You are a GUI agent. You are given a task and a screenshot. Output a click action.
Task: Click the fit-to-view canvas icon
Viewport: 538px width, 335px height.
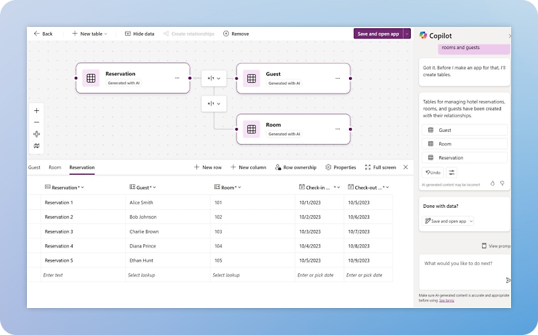coord(37,134)
